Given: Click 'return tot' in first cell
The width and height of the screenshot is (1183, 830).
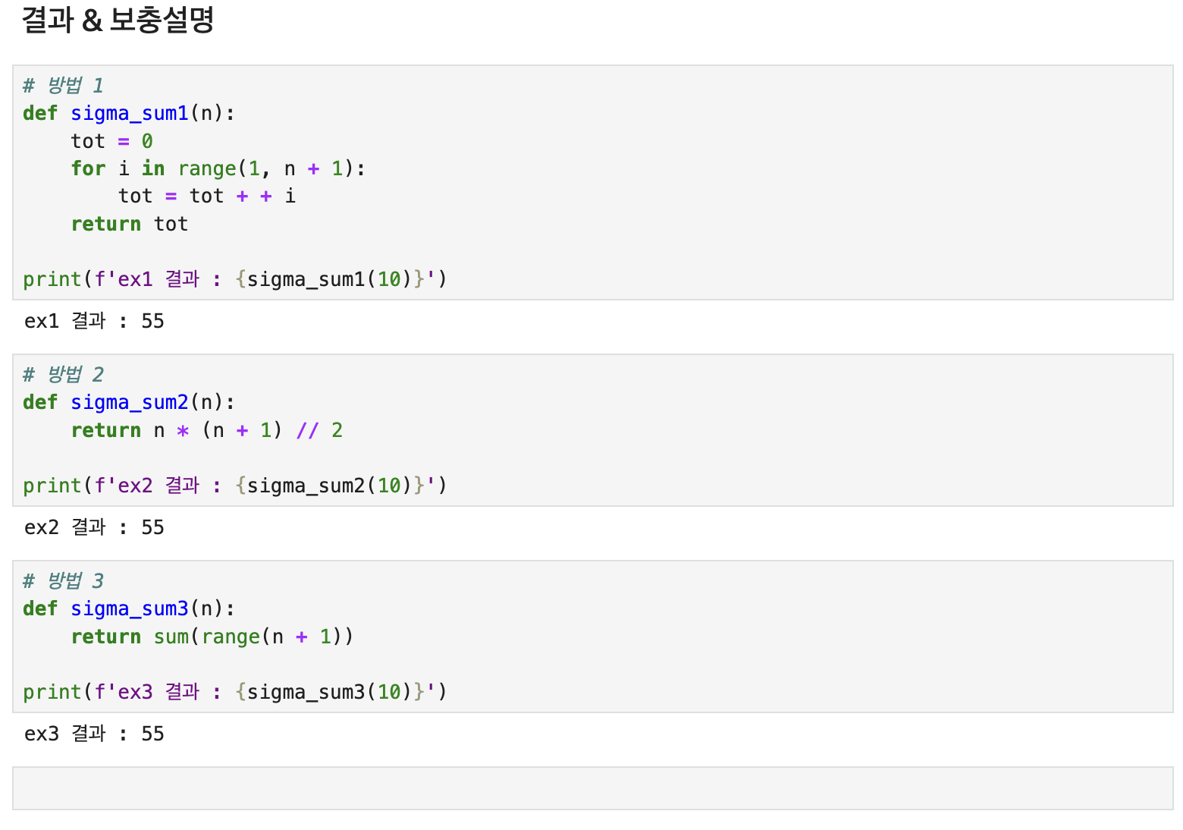Looking at the screenshot, I should (x=130, y=225).
